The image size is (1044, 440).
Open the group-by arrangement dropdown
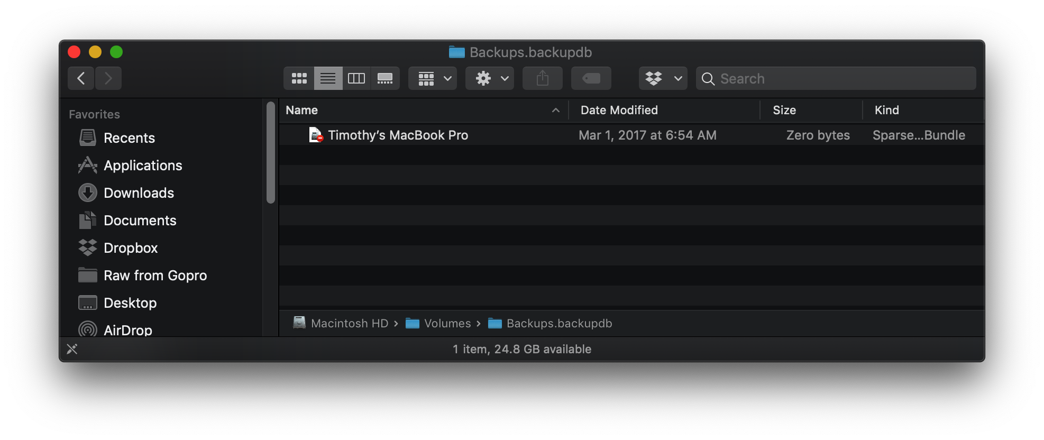point(433,78)
